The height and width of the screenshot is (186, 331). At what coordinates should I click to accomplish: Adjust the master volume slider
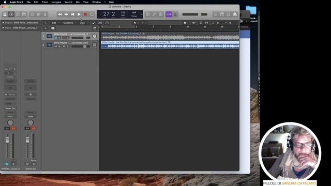(195, 14)
